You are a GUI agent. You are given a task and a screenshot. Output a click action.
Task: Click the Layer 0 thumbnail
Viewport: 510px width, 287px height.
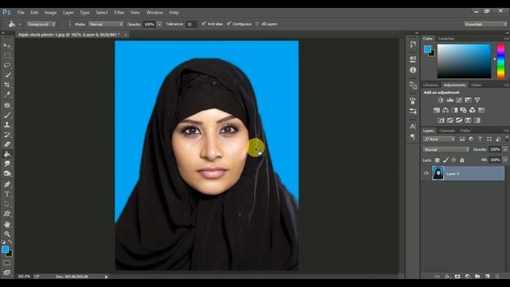click(437, 173)
